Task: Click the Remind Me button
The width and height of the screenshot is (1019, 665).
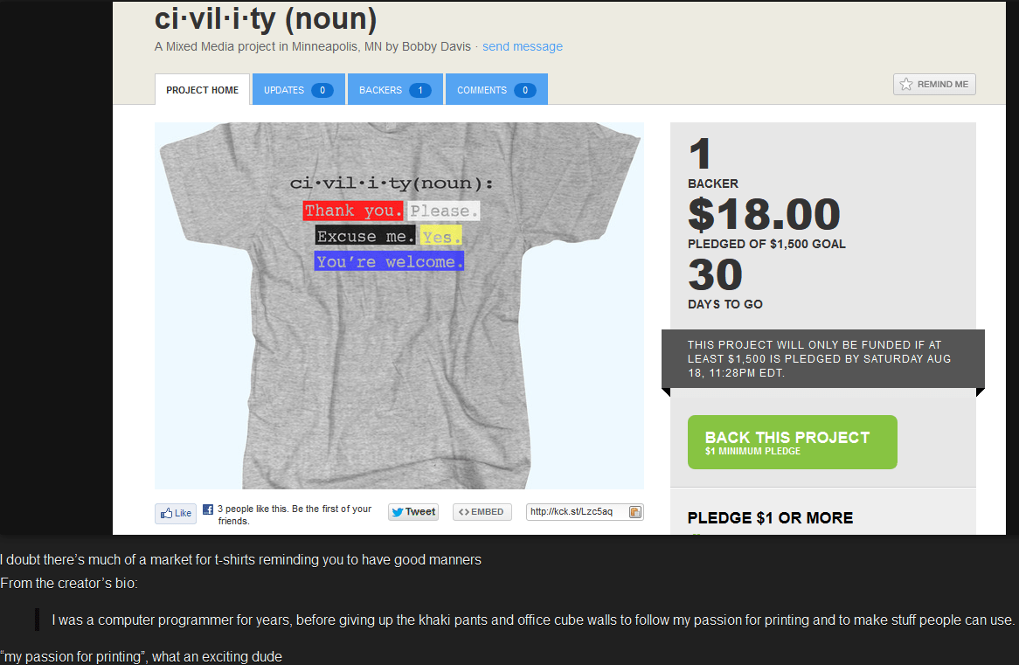Action: (x=934, y=85)
